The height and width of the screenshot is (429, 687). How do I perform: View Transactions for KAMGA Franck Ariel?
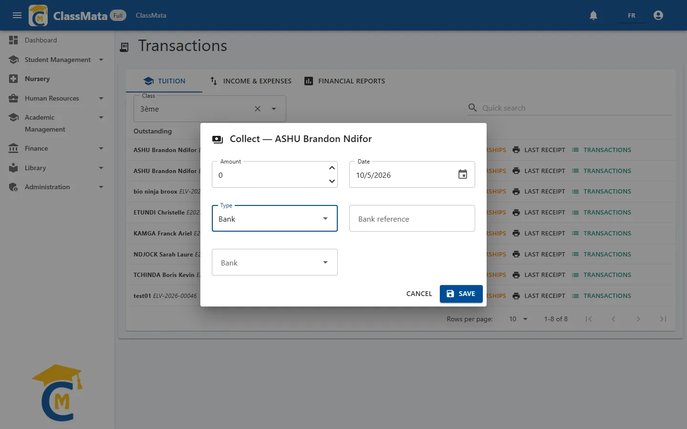coord(601,234)
